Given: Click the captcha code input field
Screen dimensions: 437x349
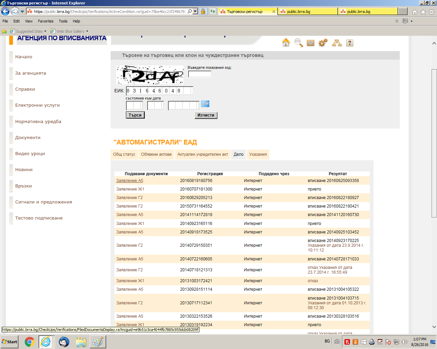Looking at the screenshot, I should 200,74.
